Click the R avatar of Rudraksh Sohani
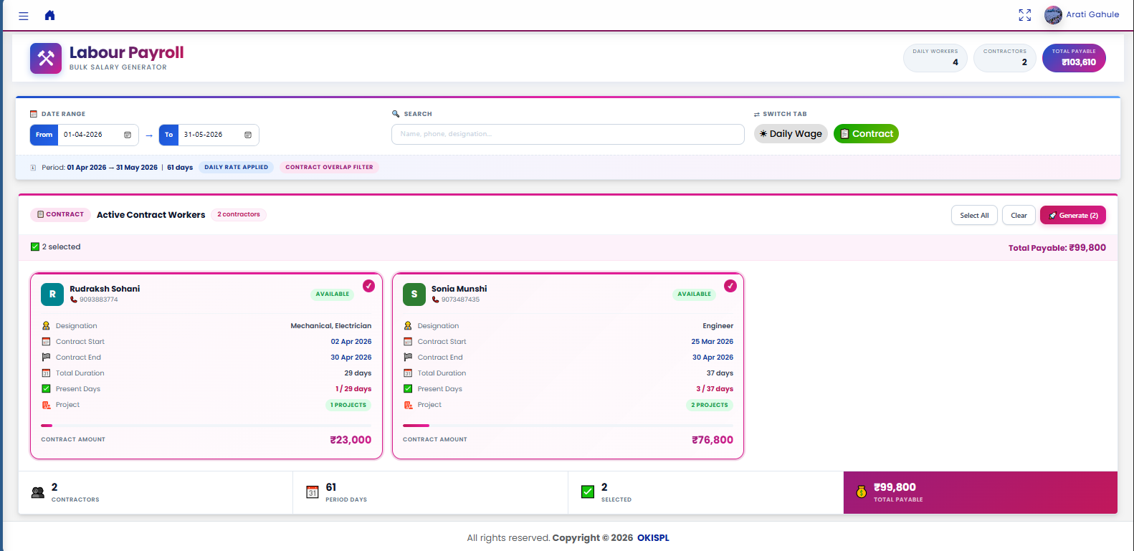Image resolution: width=1134 pixels, height=551 pixels. coord(52,294)
